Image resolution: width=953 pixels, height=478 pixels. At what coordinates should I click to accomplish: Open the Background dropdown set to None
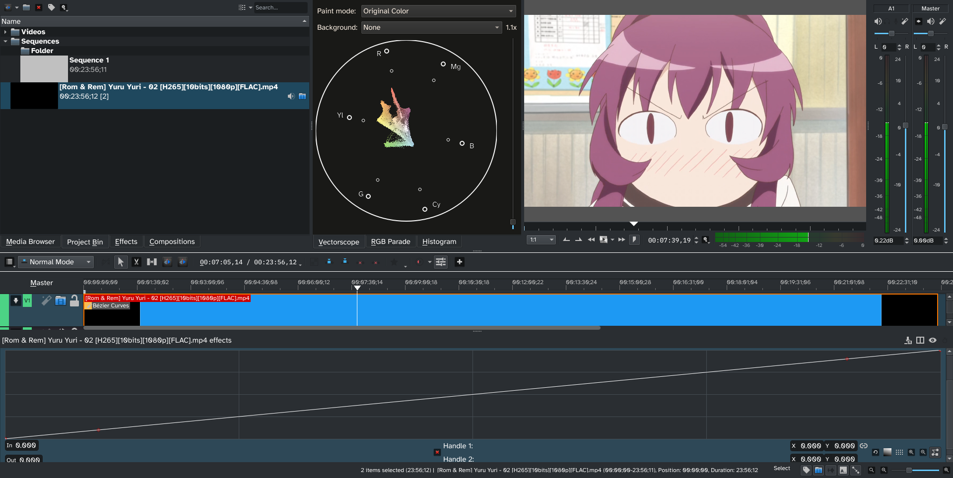point(431,27)
